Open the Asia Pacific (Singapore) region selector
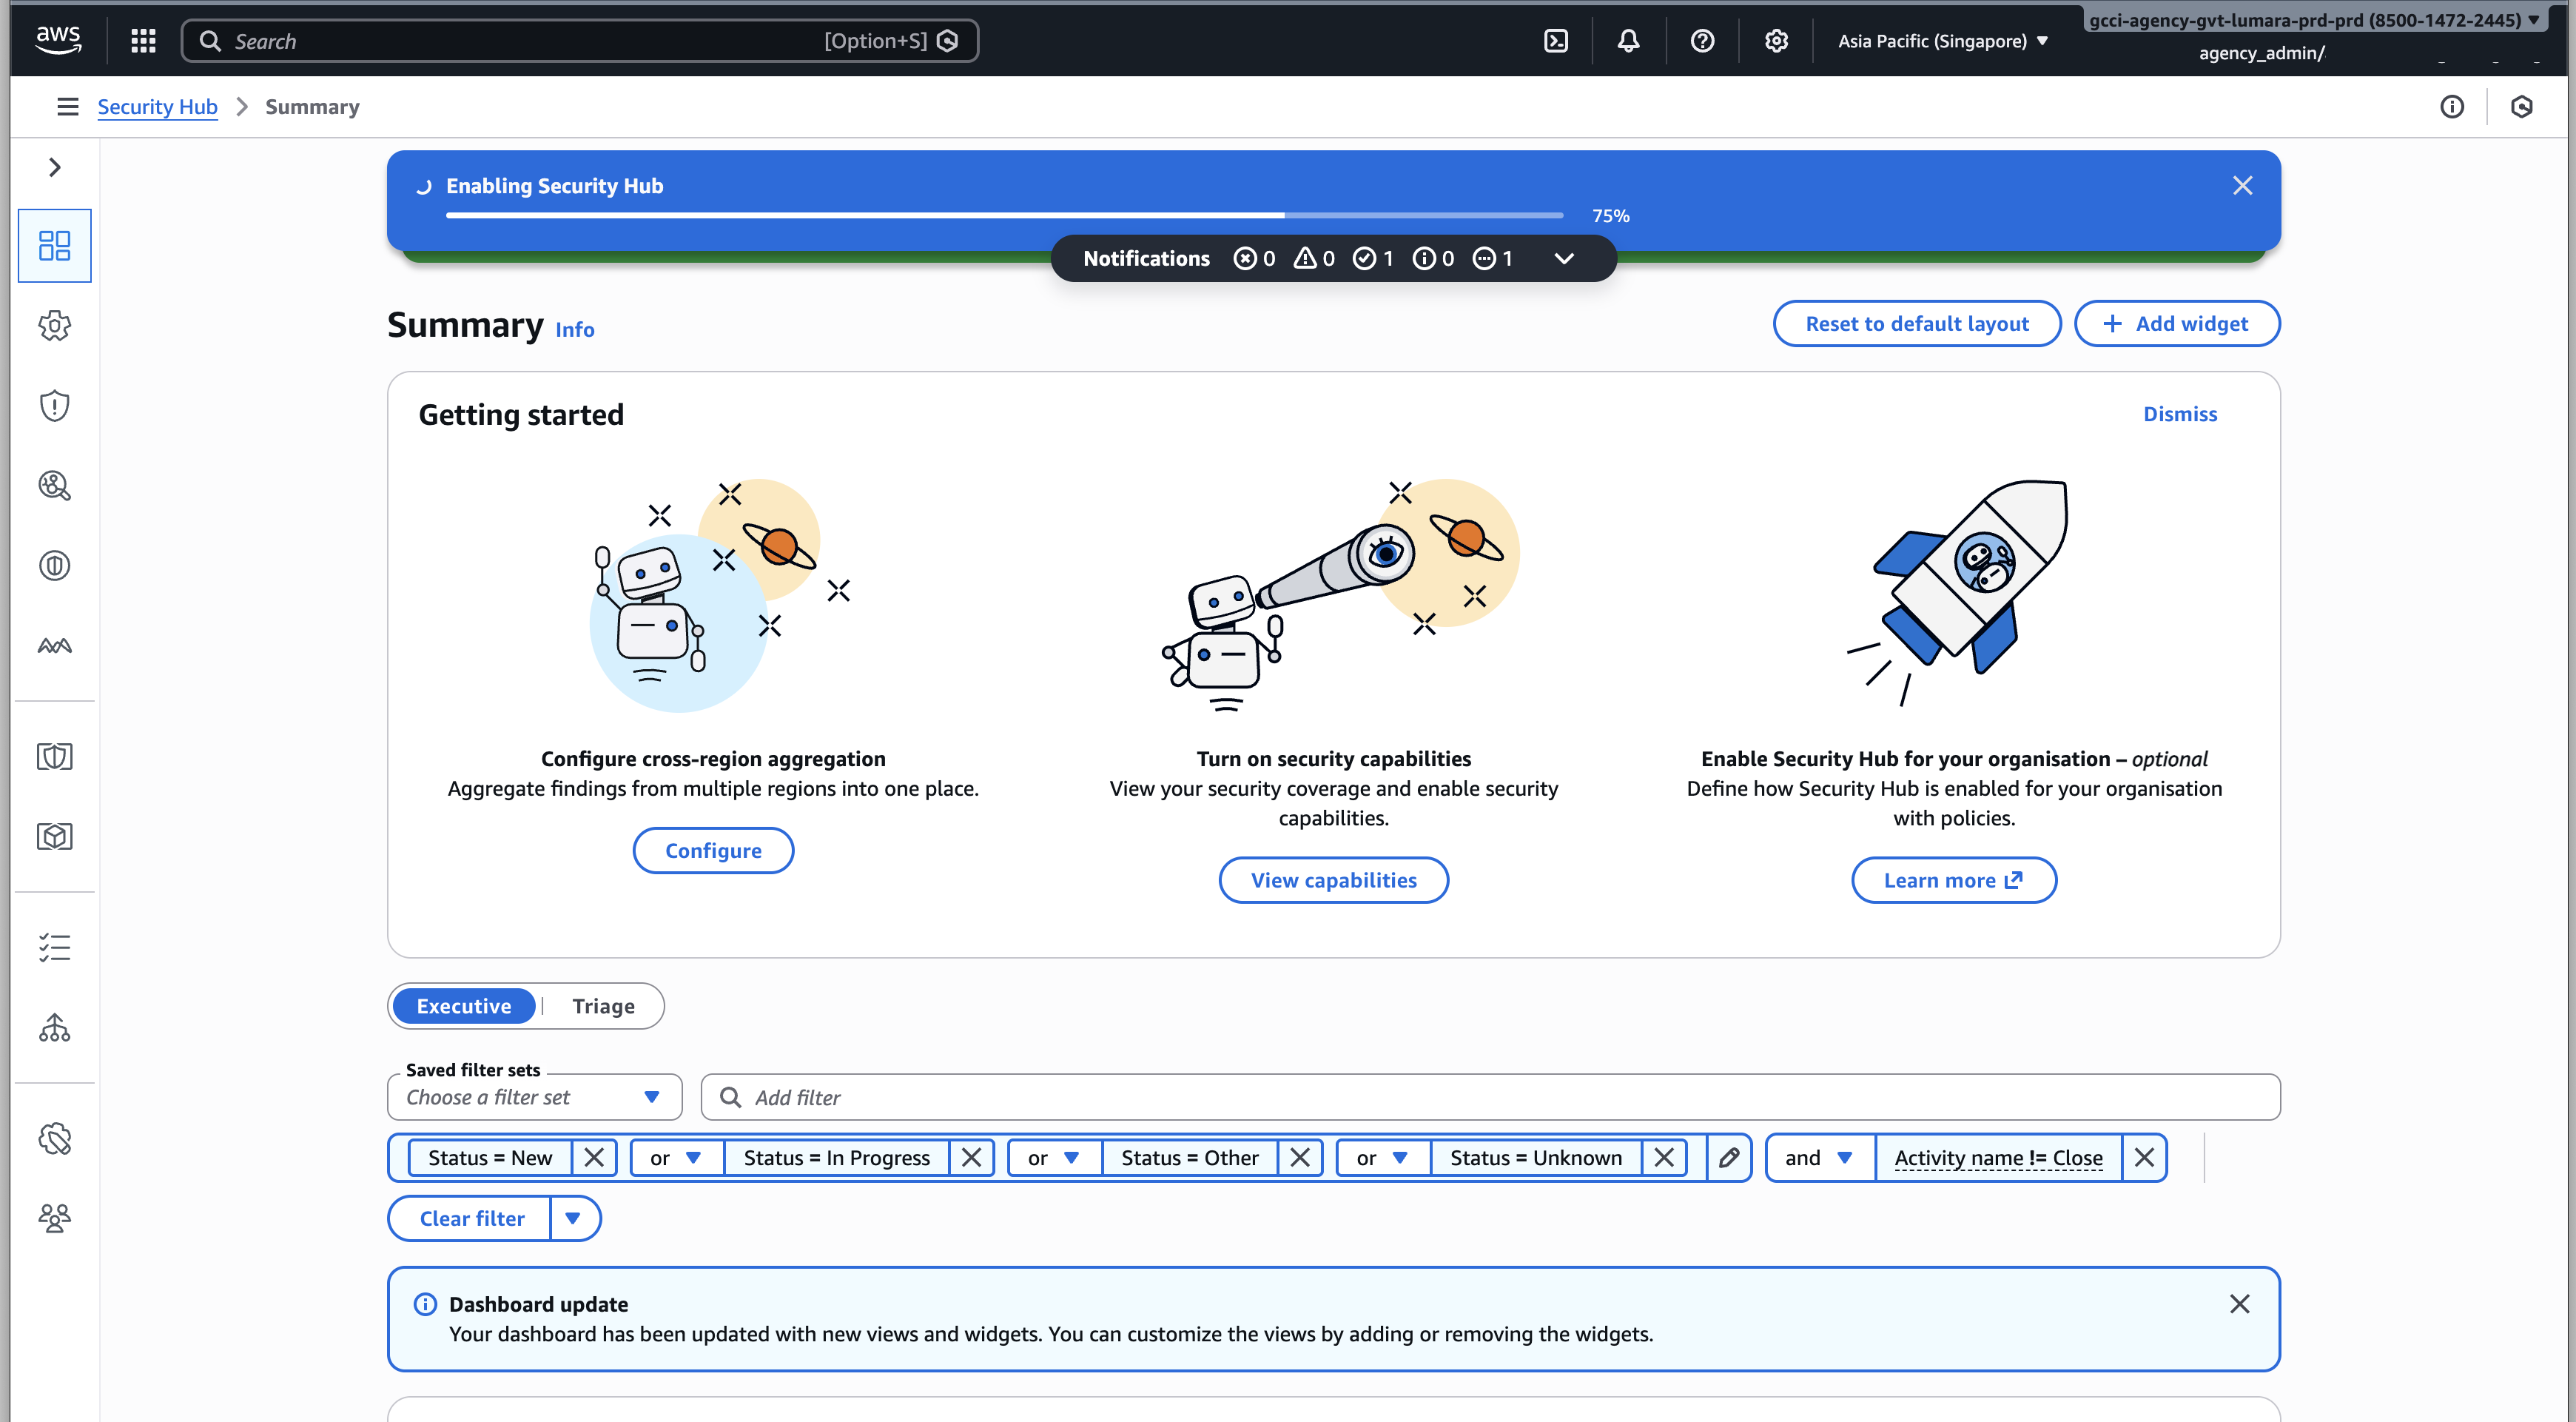Screen dimensions: 2576x1422 pyautogui.click(x=1943, y=41)
